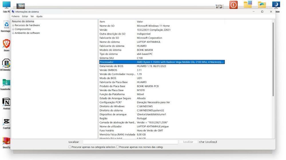Select Nome de utilizador row

[x=162, y=127]
